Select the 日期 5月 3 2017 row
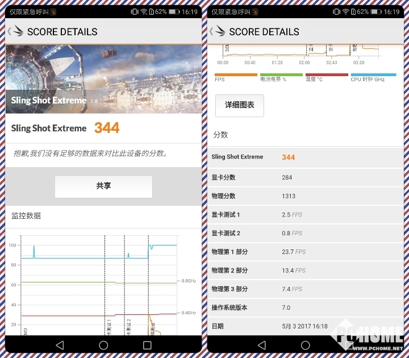409x358 pixels. pos(306,326)
